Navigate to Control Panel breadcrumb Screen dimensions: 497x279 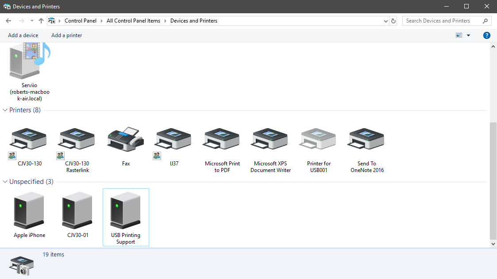tap(81, 21)
